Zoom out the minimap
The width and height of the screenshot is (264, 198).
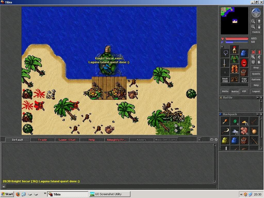tap(253, 21)
